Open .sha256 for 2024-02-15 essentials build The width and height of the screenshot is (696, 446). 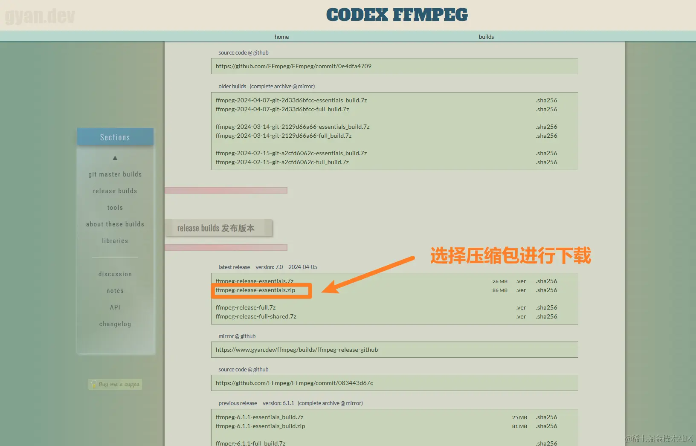pos(547,153)
